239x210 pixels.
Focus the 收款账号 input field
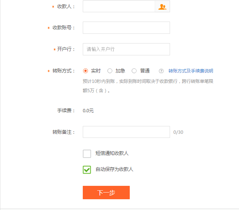click(126, 28)
